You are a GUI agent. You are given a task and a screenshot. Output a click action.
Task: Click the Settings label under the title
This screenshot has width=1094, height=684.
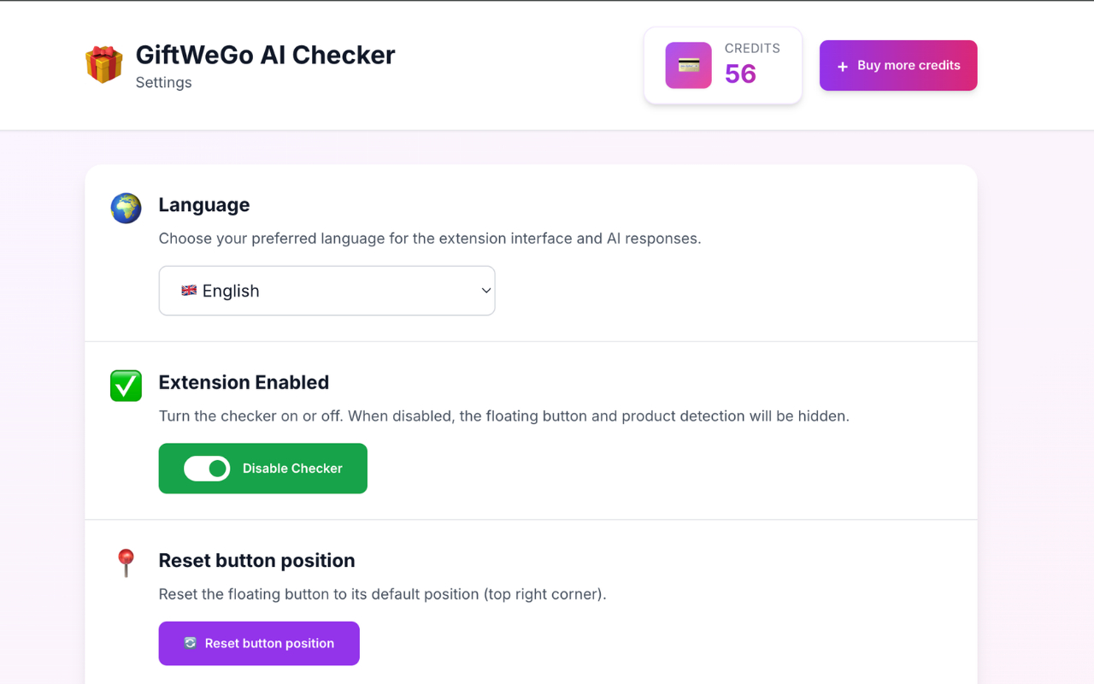point(162,82)
